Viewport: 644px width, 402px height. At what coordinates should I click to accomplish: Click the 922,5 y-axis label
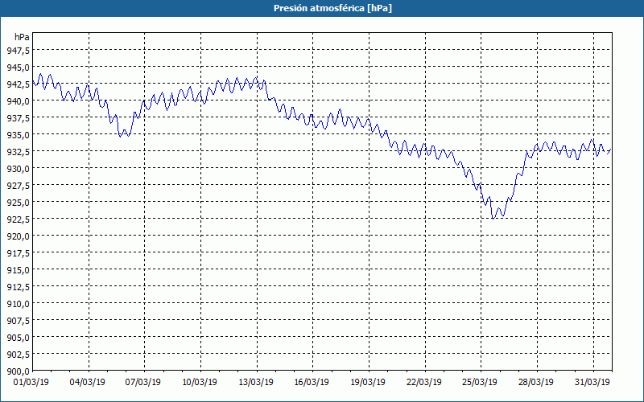18,219
